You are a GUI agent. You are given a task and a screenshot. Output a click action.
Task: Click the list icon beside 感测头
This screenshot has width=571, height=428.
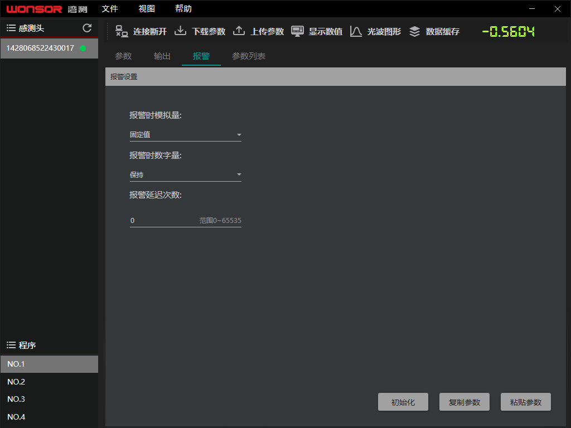click(11, 28)
